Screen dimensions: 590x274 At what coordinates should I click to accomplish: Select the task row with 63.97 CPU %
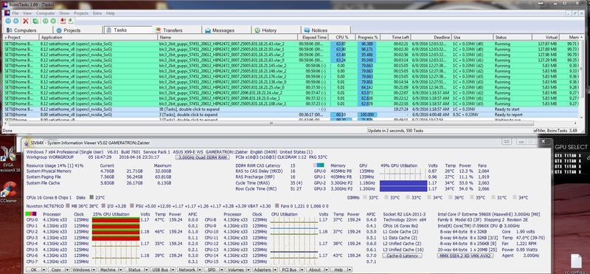pyautogui.click(x=290, y=44)
